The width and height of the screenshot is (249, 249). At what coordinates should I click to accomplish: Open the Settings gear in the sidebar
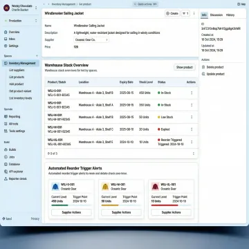click(x=6, y=46)
